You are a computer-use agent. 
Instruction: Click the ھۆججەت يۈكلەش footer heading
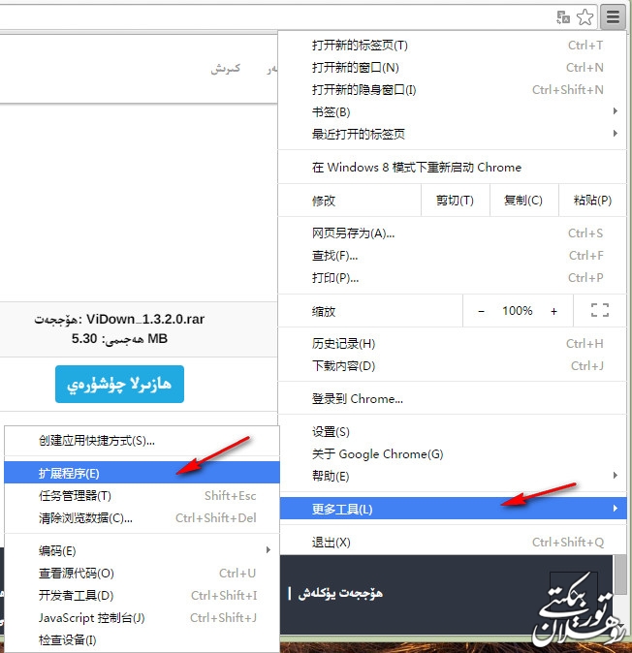(x=340, y=593)
